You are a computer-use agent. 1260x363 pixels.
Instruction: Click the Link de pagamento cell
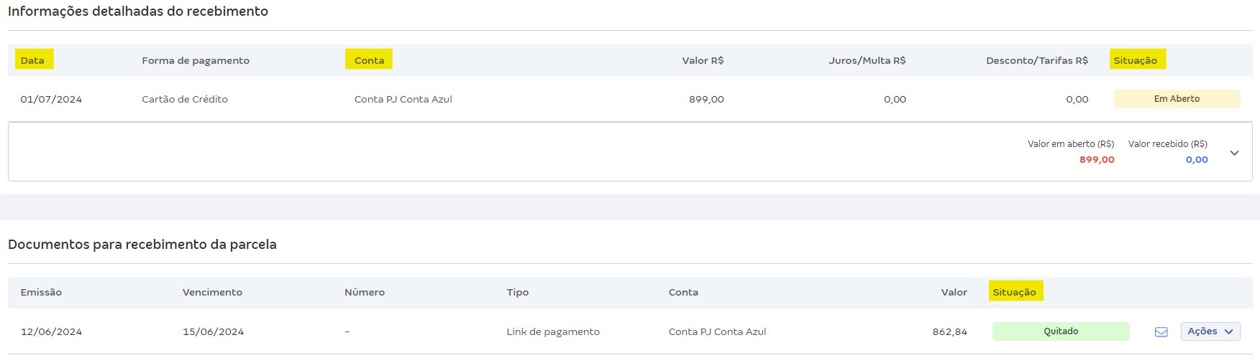[x=552, y=331]
